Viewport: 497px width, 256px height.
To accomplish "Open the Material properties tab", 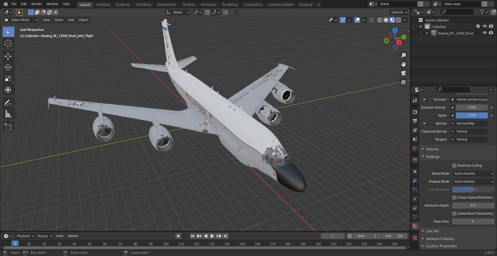I will coord(415,226).
